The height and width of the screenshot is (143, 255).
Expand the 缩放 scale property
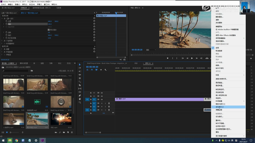click(4, 24)
